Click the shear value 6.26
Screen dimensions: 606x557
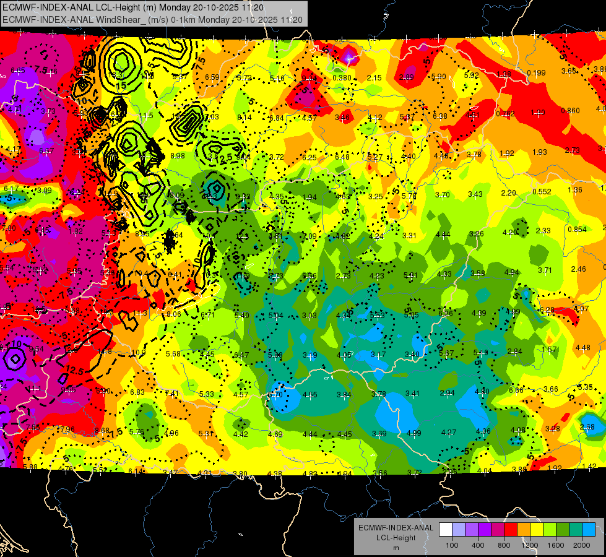445,314
